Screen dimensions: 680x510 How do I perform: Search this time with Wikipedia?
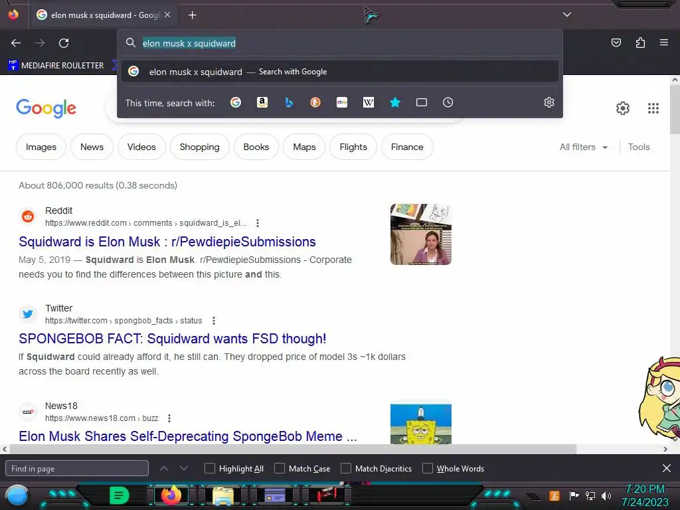pos(368,102)
